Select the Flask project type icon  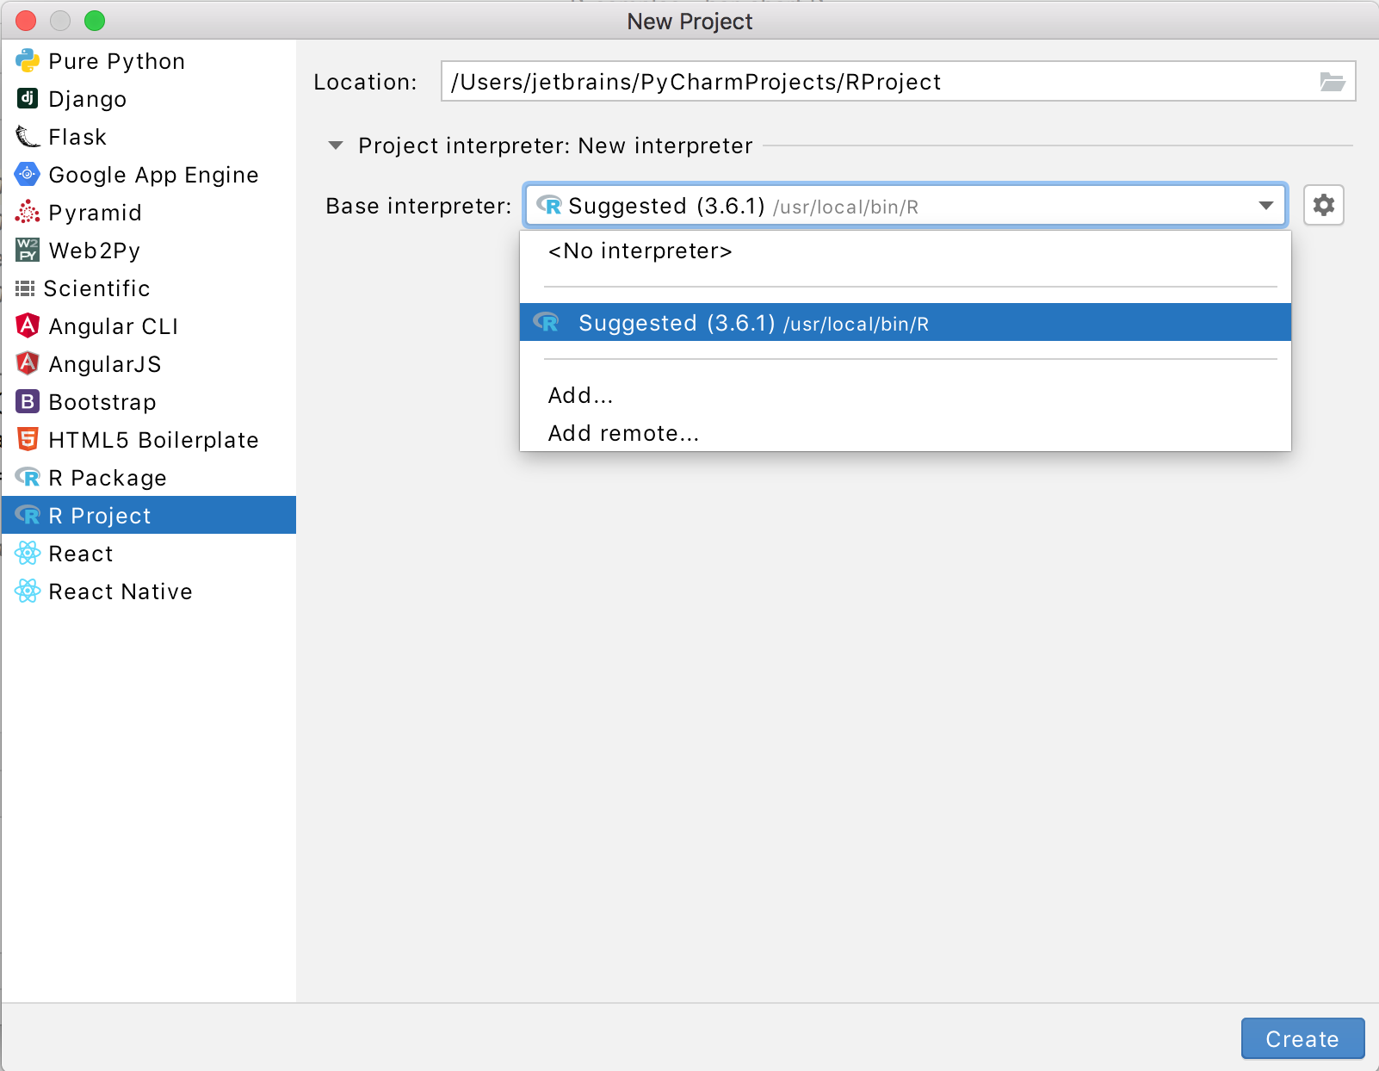(x=27, y=136)
